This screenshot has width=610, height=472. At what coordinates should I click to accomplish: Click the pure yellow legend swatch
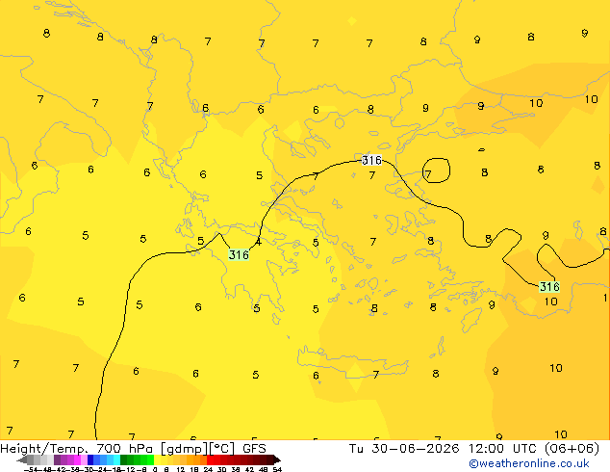click(158, 460)
